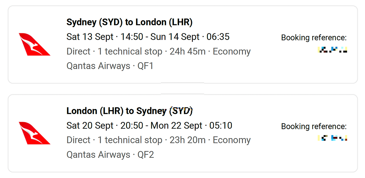The width and height of the screenshot is (365, 178).
Task: Click the Qantas logo on the QF1 flight
Action: click(35, 44)
